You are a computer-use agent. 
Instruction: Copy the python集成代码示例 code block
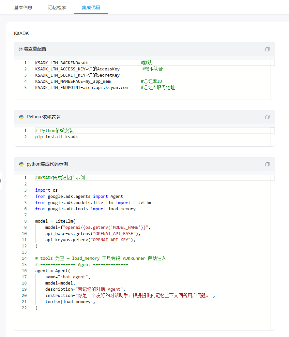pos(267,164)
